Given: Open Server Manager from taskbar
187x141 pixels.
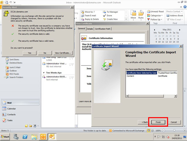Looking at the screenshot, I should click(16, 137).
